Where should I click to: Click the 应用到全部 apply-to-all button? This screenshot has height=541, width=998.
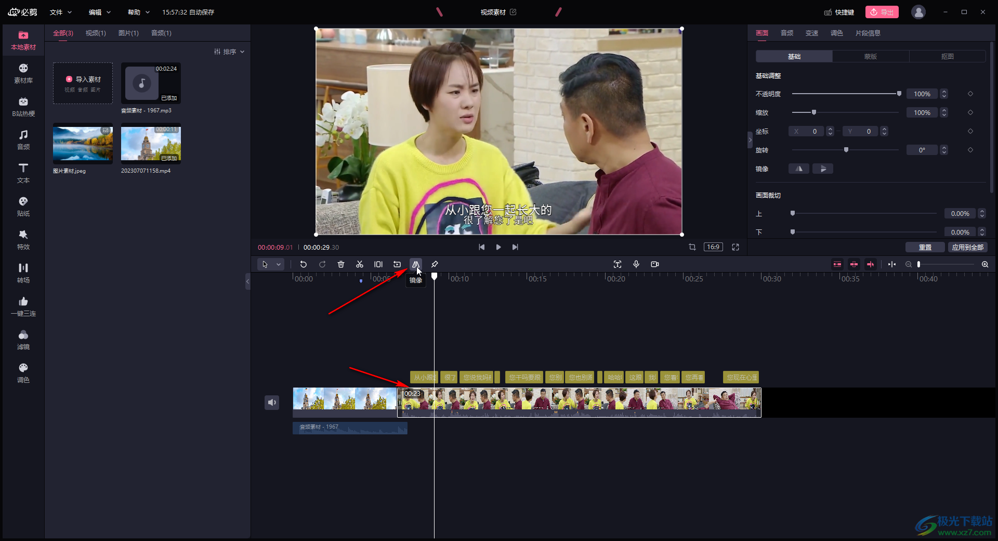tap(968, 247)
